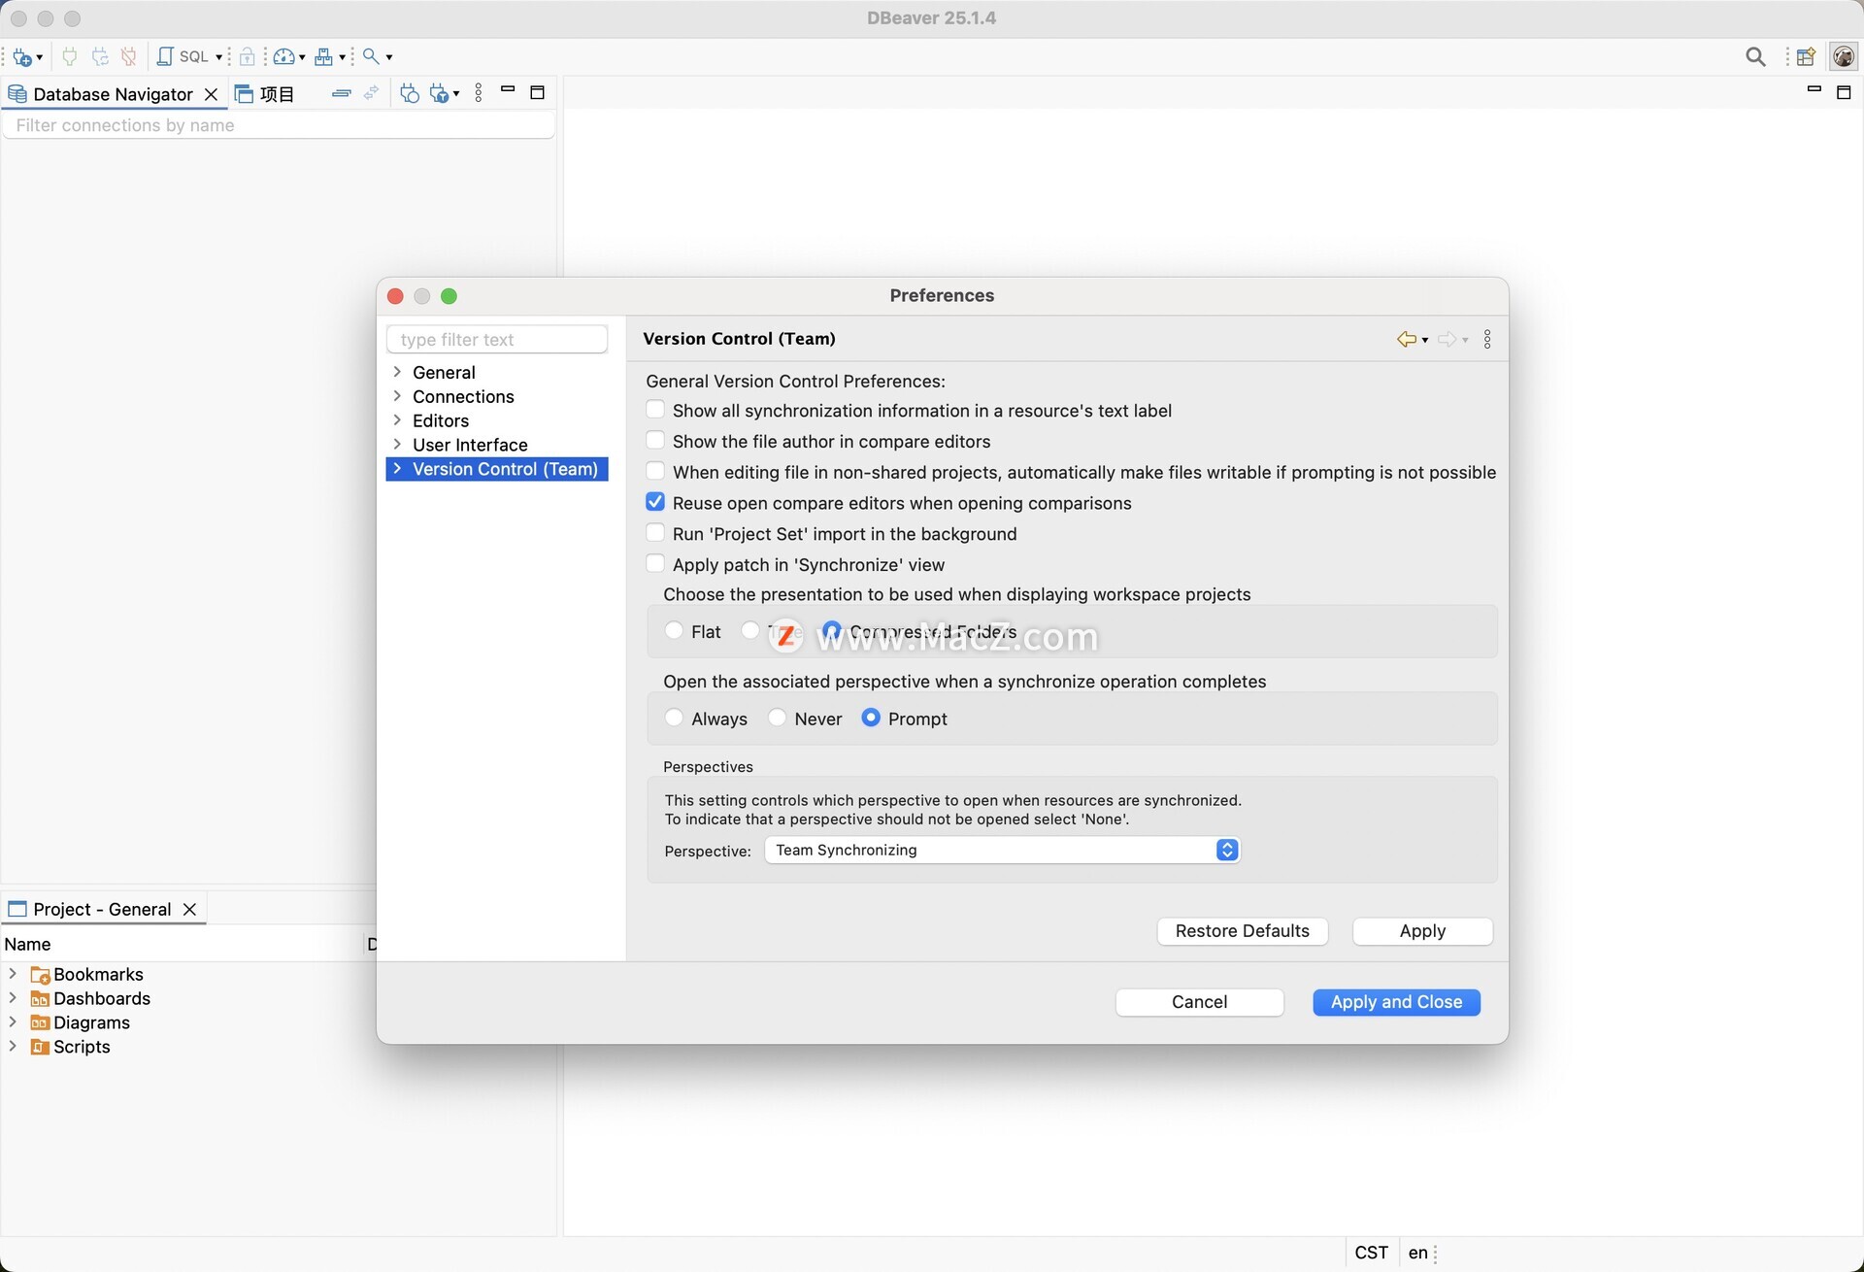Click the connection view plug icon in Navigator
The height and width of the screenshot is (1272, 1864).
410,93
